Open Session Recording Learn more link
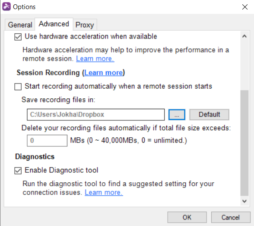 click(x=104, y=73)
